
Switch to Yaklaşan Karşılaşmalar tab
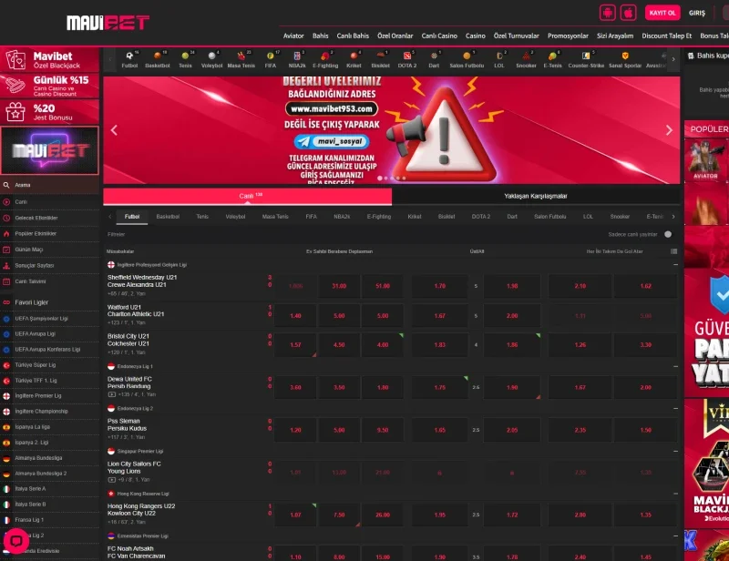point(536,196)
